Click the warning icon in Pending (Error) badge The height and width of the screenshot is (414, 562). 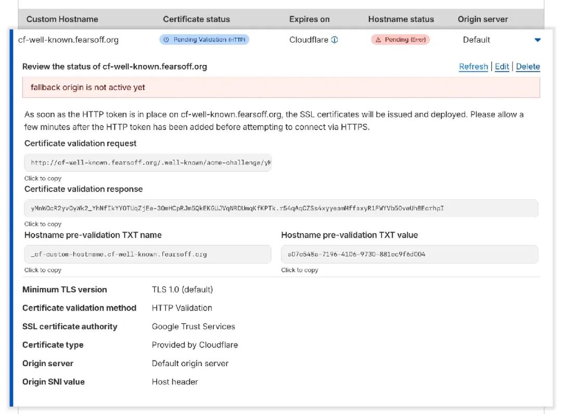point(378,40)
